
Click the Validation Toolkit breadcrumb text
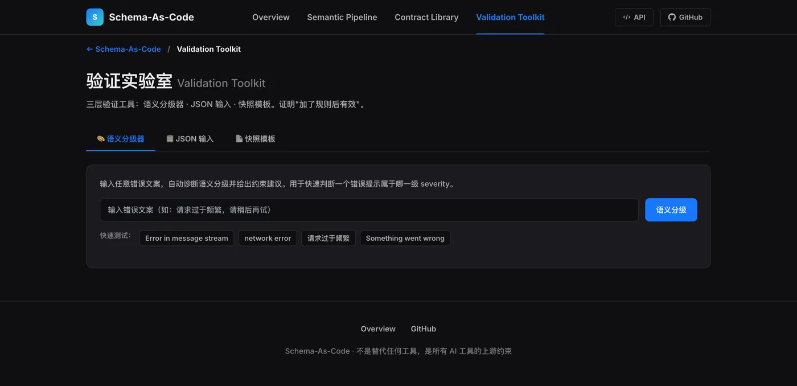(209, 49)
